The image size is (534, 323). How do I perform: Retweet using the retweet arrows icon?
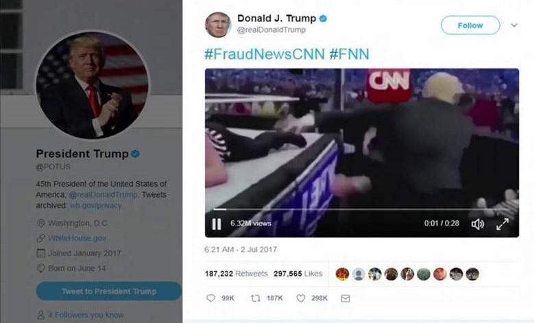tap(256, 298)
